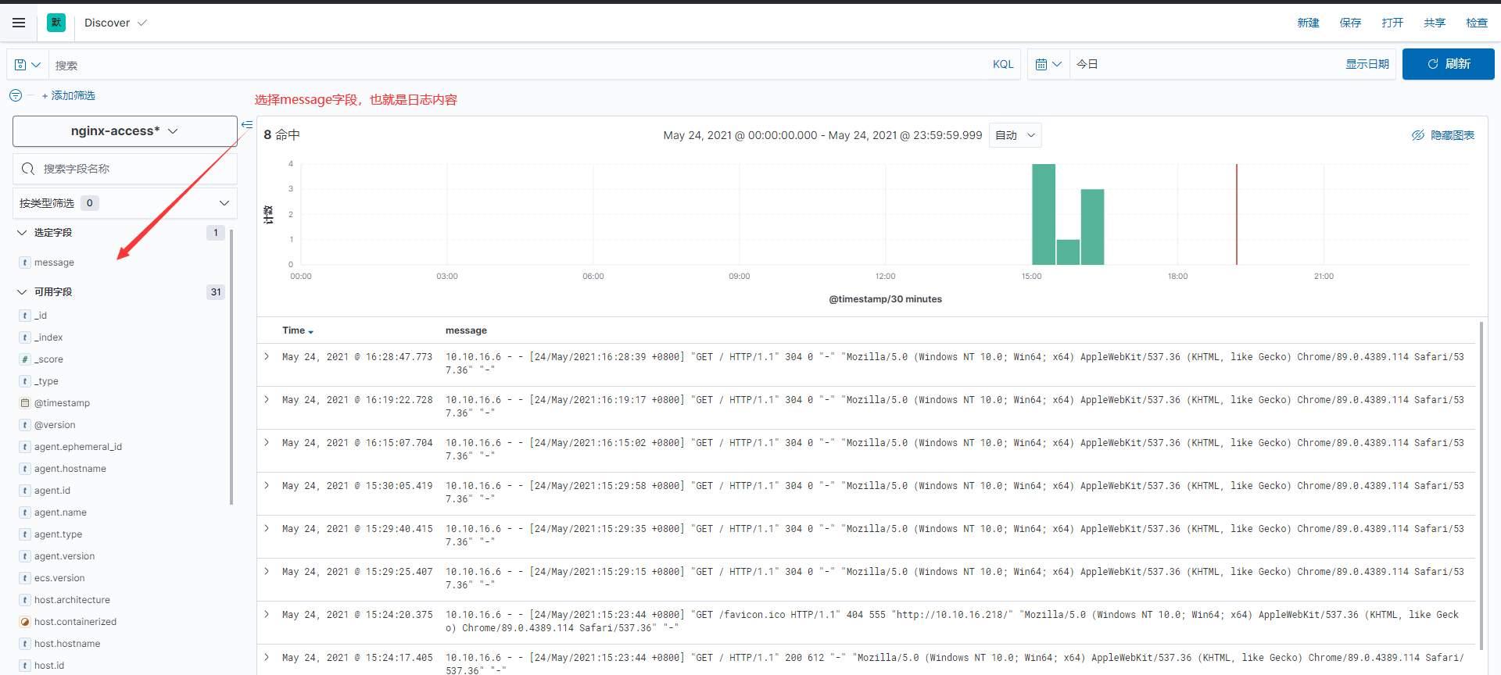Open the Discover app dropdown
This screenshot has width=1501, height=675.
pyautogui.click(x=116, y=23)
